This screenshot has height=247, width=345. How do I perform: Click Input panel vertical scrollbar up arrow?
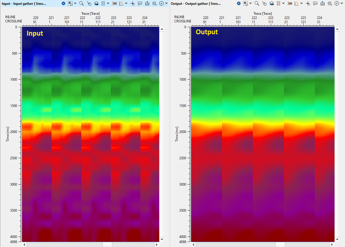162,29
